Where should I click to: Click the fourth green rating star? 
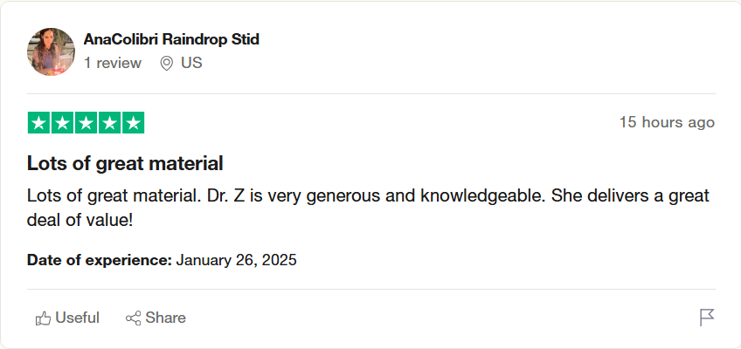[109, 123]
